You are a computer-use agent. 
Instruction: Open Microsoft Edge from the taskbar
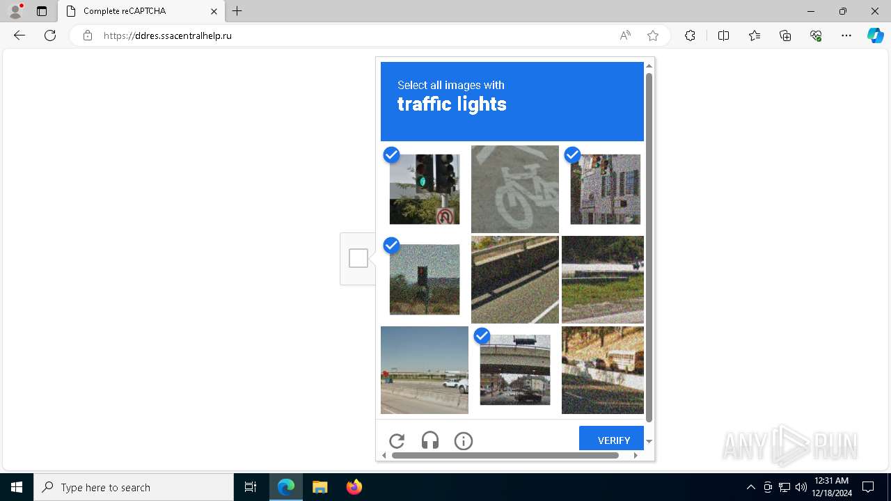pos(286,487)
